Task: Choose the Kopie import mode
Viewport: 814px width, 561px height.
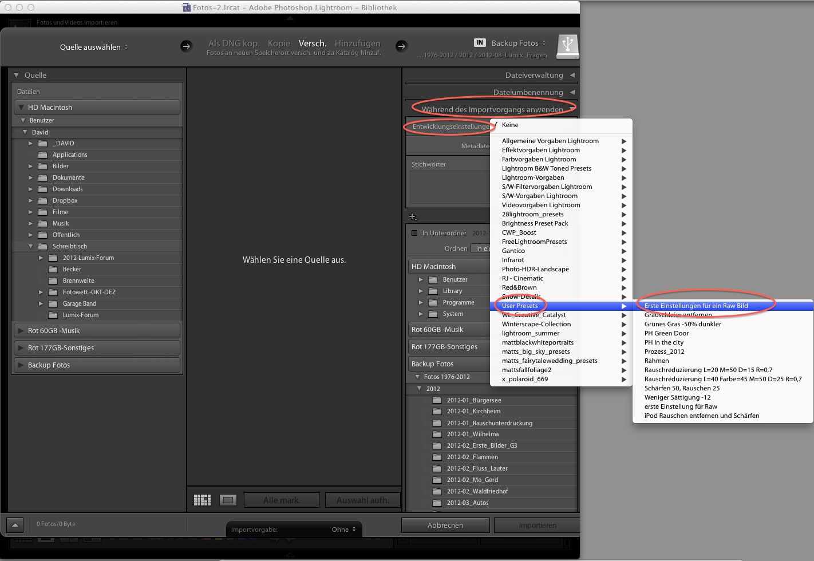Action: [x=279, y=44]
